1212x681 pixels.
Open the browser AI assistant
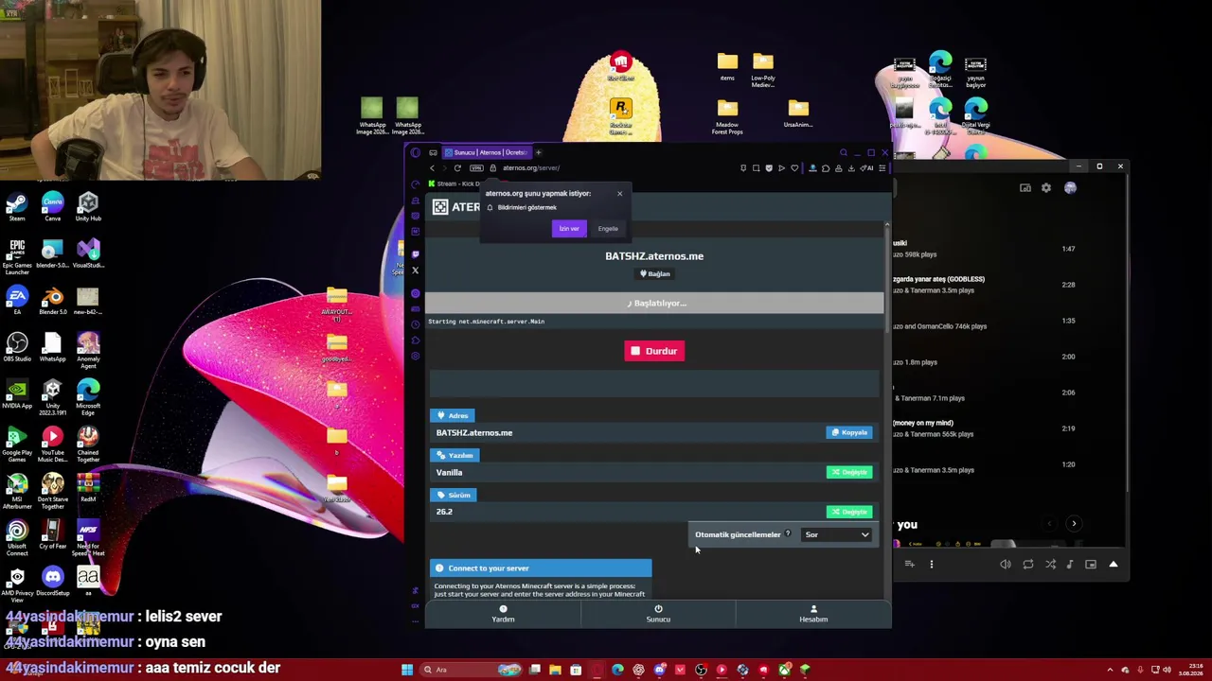point(868,168)
